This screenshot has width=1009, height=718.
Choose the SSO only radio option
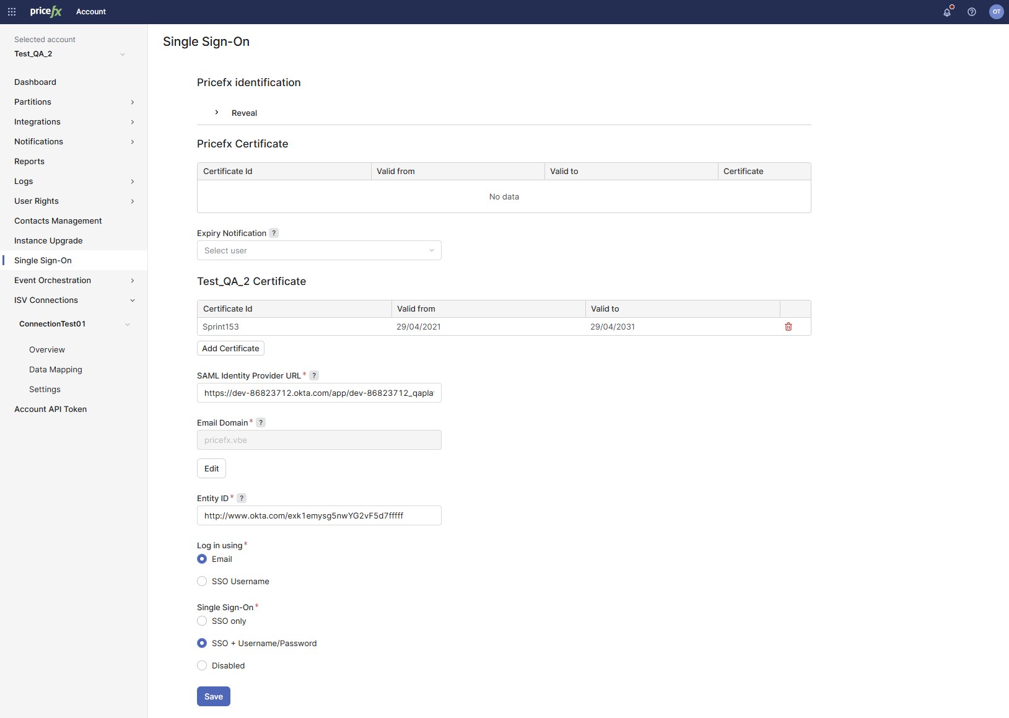[x=202, y=621]
